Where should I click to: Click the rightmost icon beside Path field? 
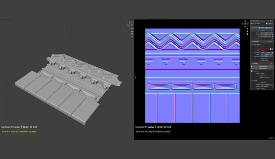[x=272, y=49]
